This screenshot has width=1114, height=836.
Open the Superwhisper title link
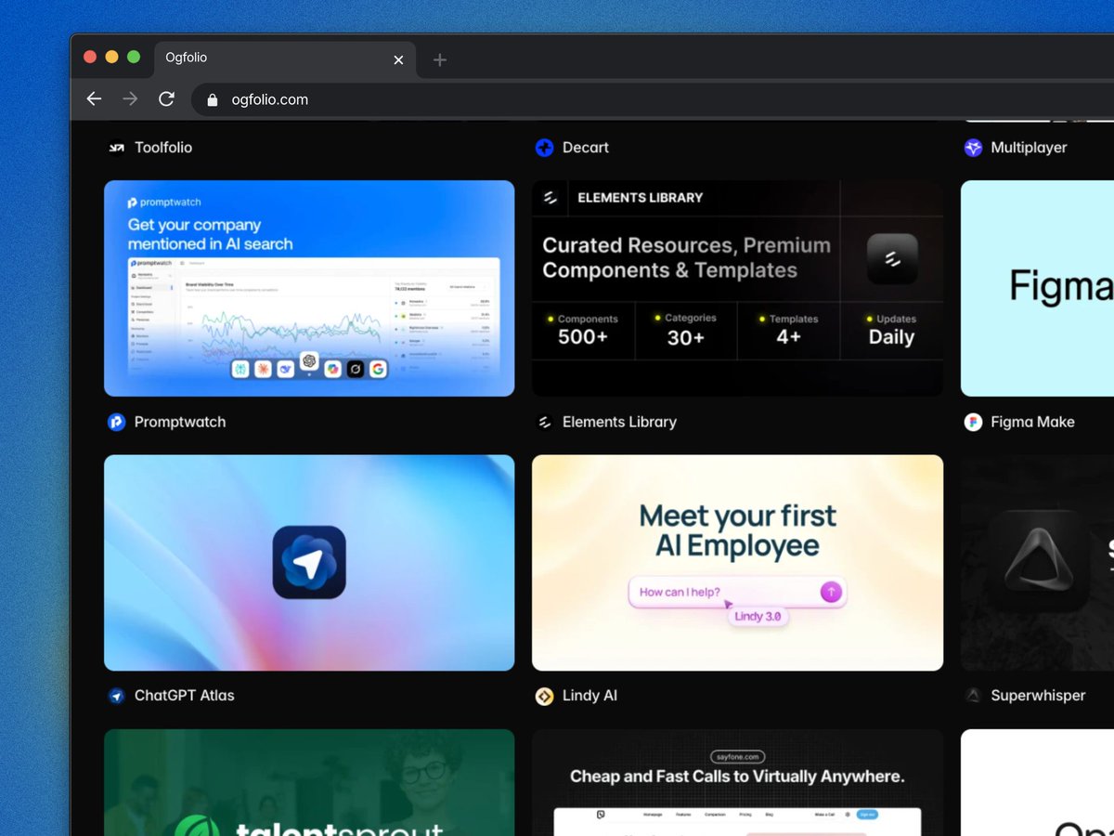point(1038,696)
